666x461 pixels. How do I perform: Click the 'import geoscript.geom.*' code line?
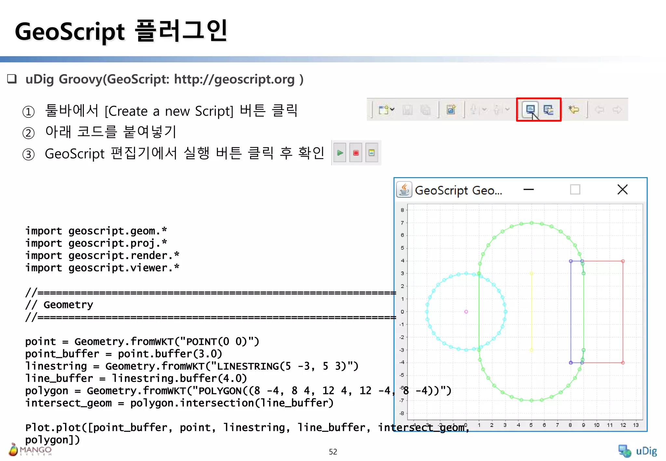click(96, 230)
